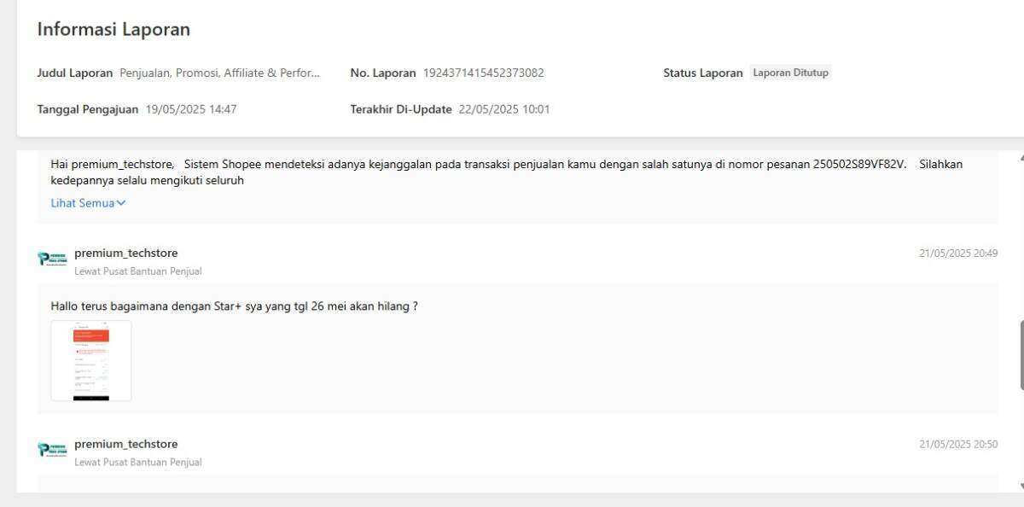Click the scrollbar up arrow
Image resolution: width=1024 pixels, height=507 pixels.
pos(1022,158)
